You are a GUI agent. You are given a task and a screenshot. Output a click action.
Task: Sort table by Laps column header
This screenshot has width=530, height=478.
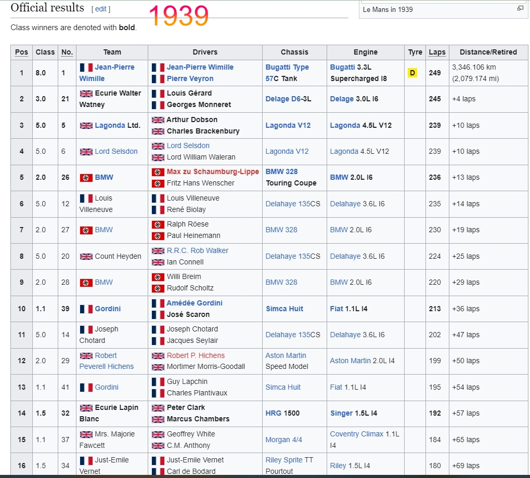click(437, 52)
